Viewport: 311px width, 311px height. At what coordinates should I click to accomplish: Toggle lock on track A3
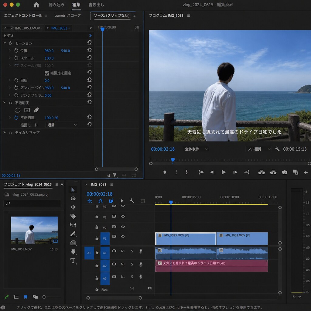(x=97, y=278)
